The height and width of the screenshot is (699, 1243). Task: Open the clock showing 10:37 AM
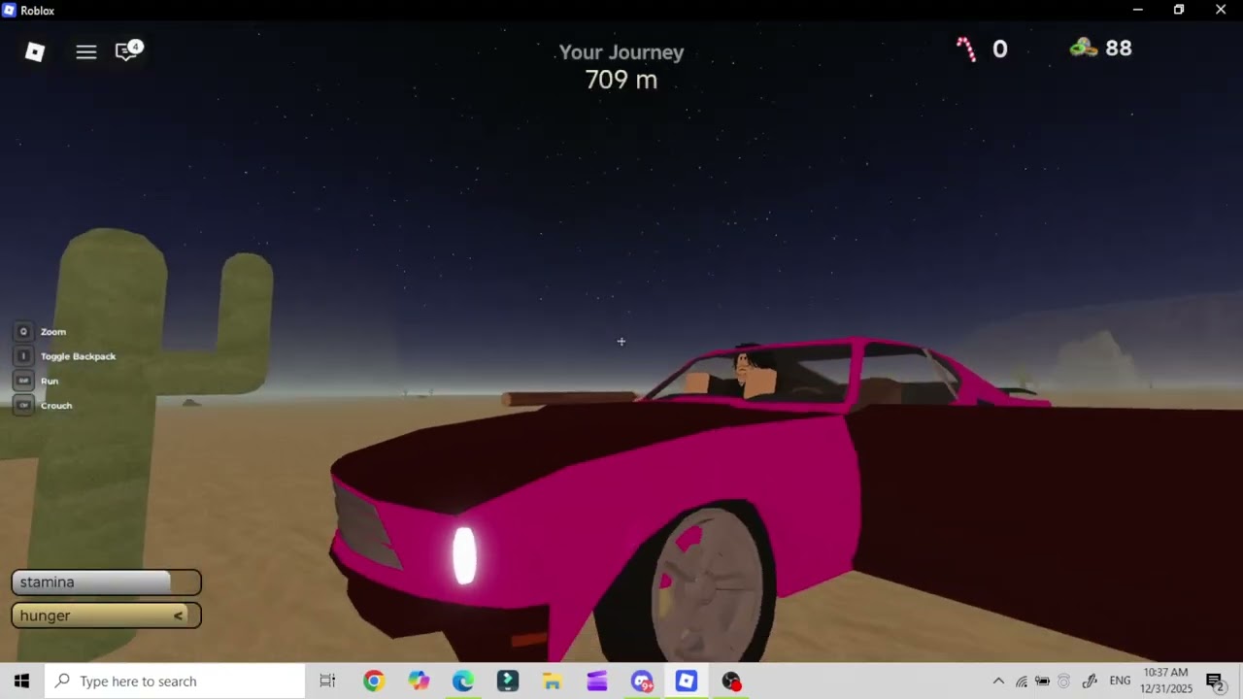[1165, 681]
